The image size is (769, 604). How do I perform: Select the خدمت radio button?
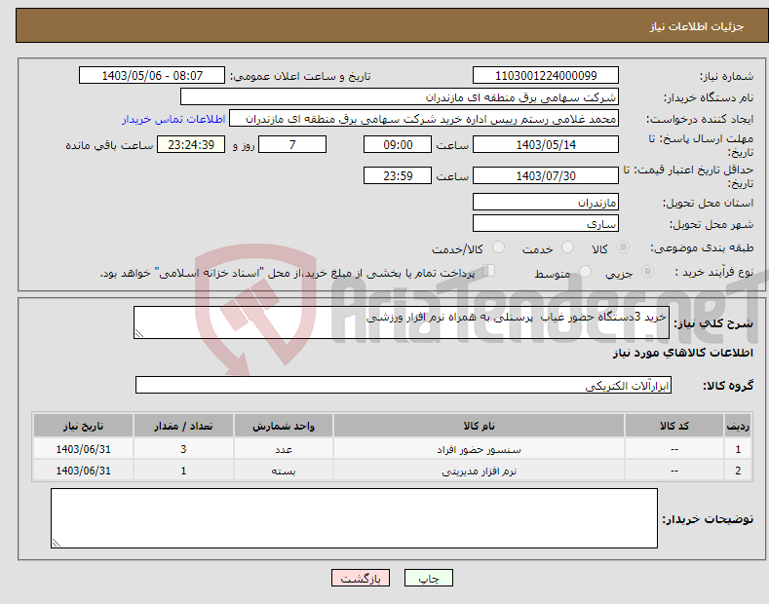[x=567, y=247]
